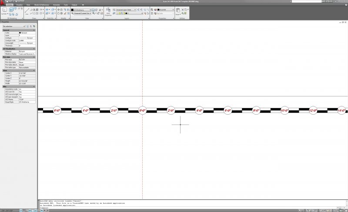Switch to the Visualize ribbon tab

pyautogui.click(x=19, y=5)
